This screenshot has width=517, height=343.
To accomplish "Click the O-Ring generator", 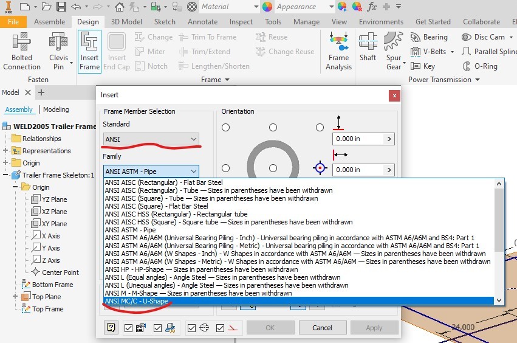I will coord(480,66).
